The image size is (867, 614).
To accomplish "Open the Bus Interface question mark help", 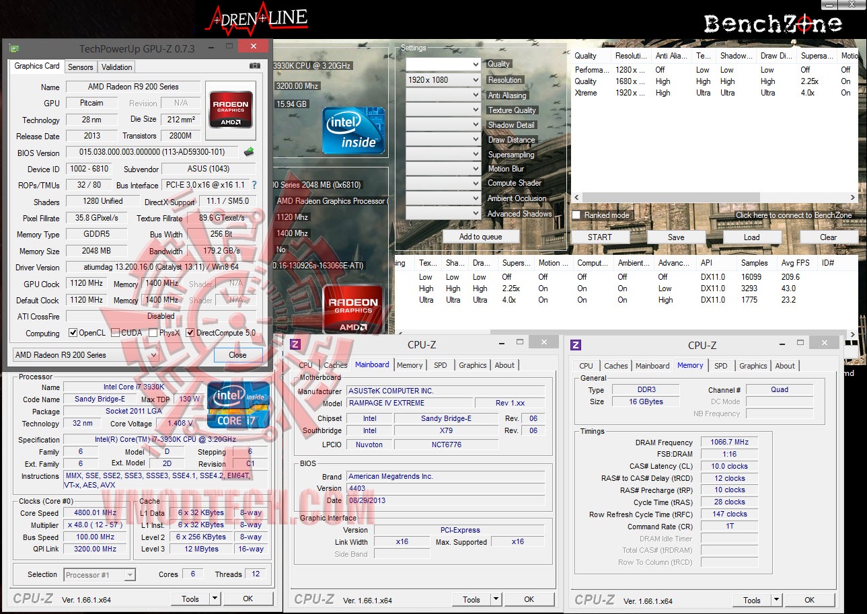I will [254, 185].
